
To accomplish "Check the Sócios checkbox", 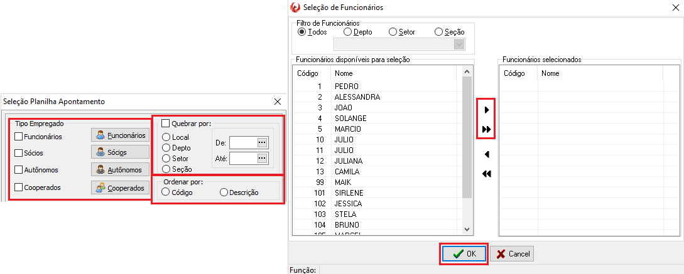I will point(18,153).
